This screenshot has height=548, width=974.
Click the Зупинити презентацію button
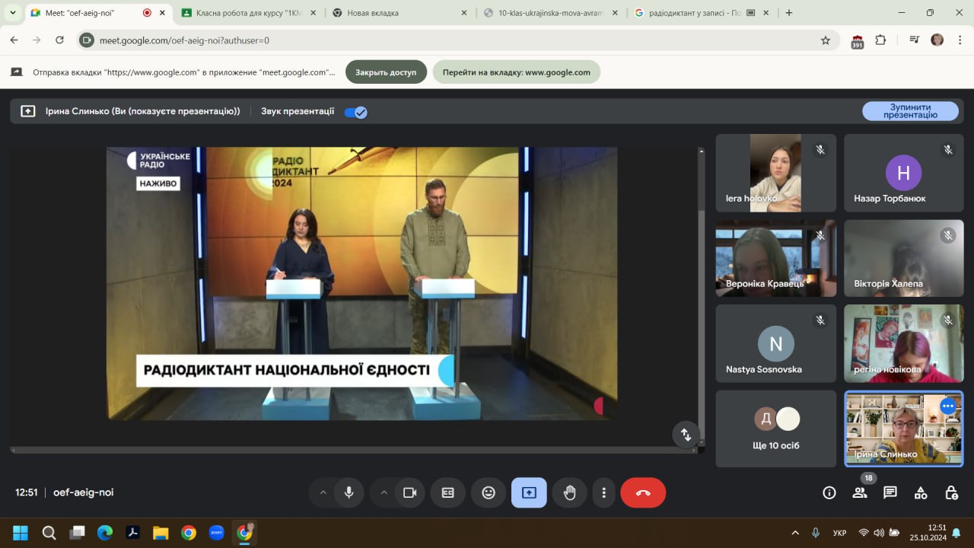pos(910,112)
